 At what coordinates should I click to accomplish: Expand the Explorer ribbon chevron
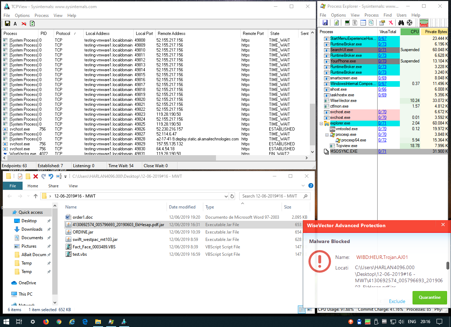point(304,186)
